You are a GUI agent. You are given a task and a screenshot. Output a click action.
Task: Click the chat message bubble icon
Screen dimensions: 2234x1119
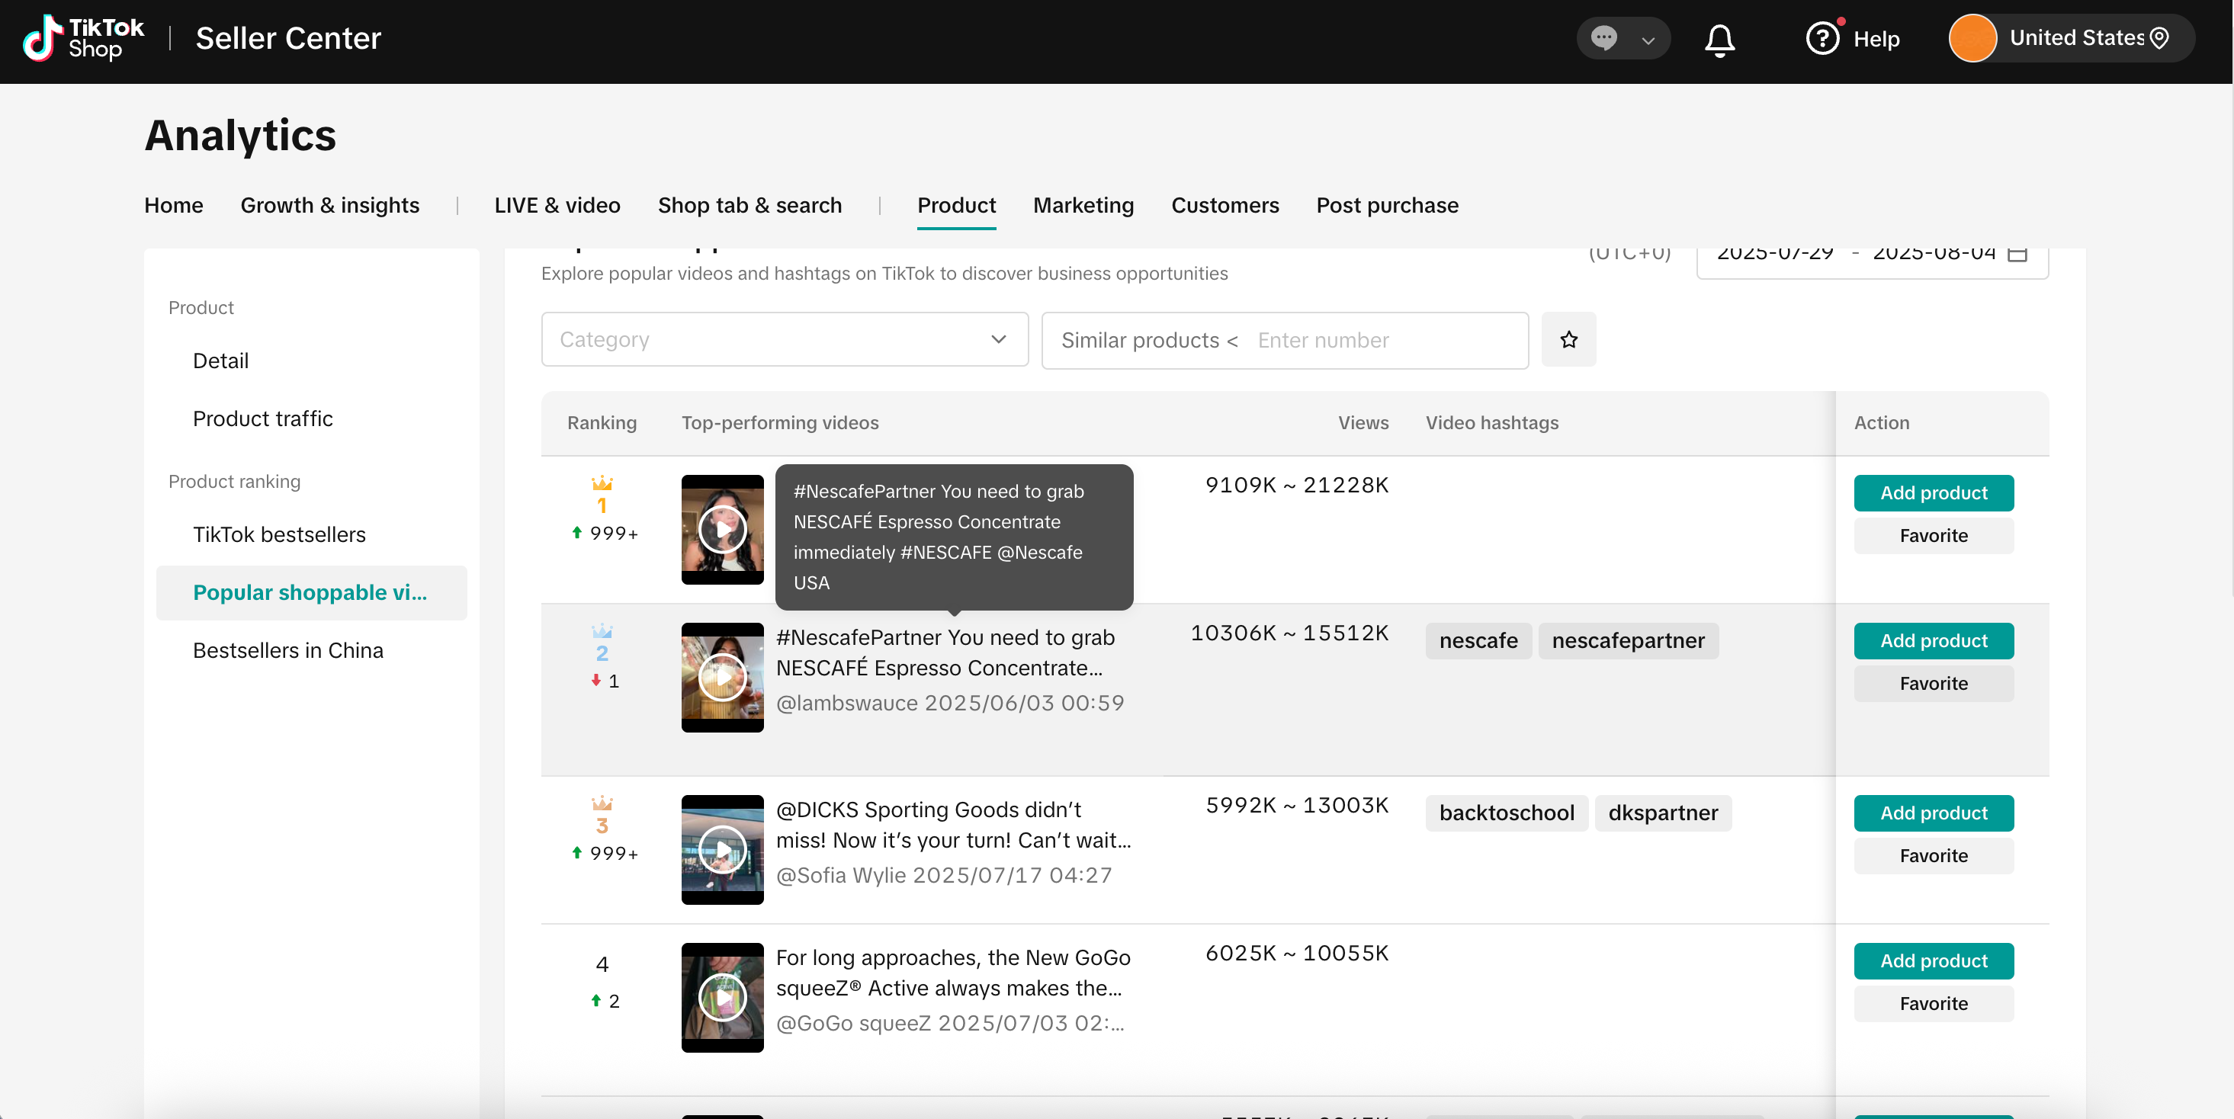[1603, 38]
